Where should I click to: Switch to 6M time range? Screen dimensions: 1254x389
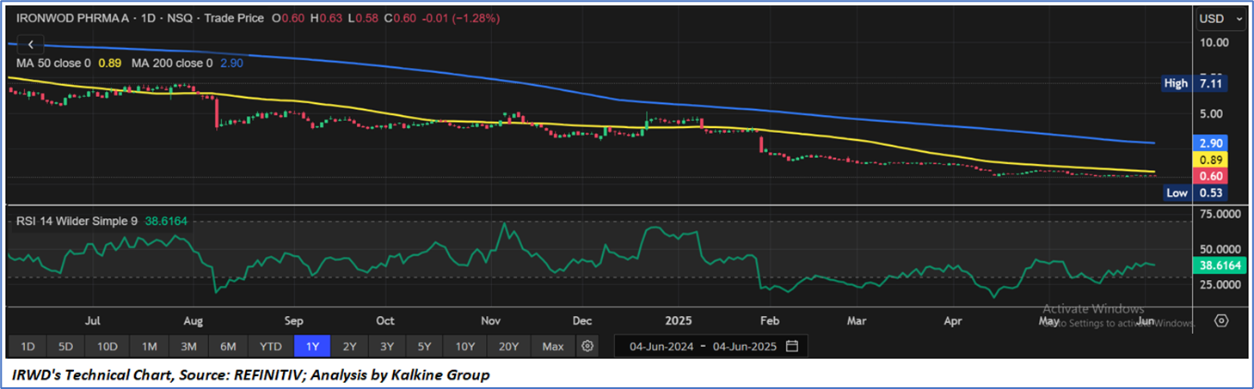228,347
